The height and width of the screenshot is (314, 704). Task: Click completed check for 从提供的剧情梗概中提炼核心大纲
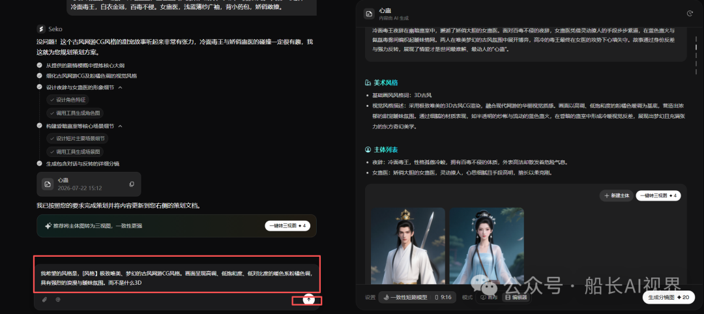coord(40,65)
